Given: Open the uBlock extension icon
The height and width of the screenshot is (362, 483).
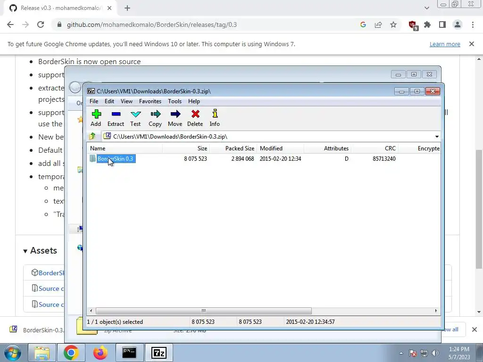Looking at the screenshot, I should pos(413,25).
